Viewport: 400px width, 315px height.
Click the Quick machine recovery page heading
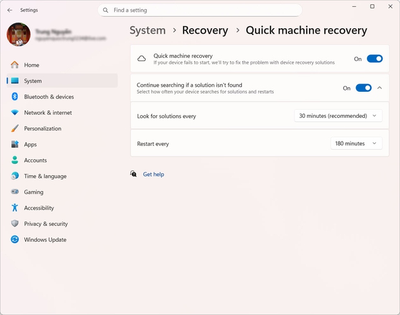tap(306, 31)
